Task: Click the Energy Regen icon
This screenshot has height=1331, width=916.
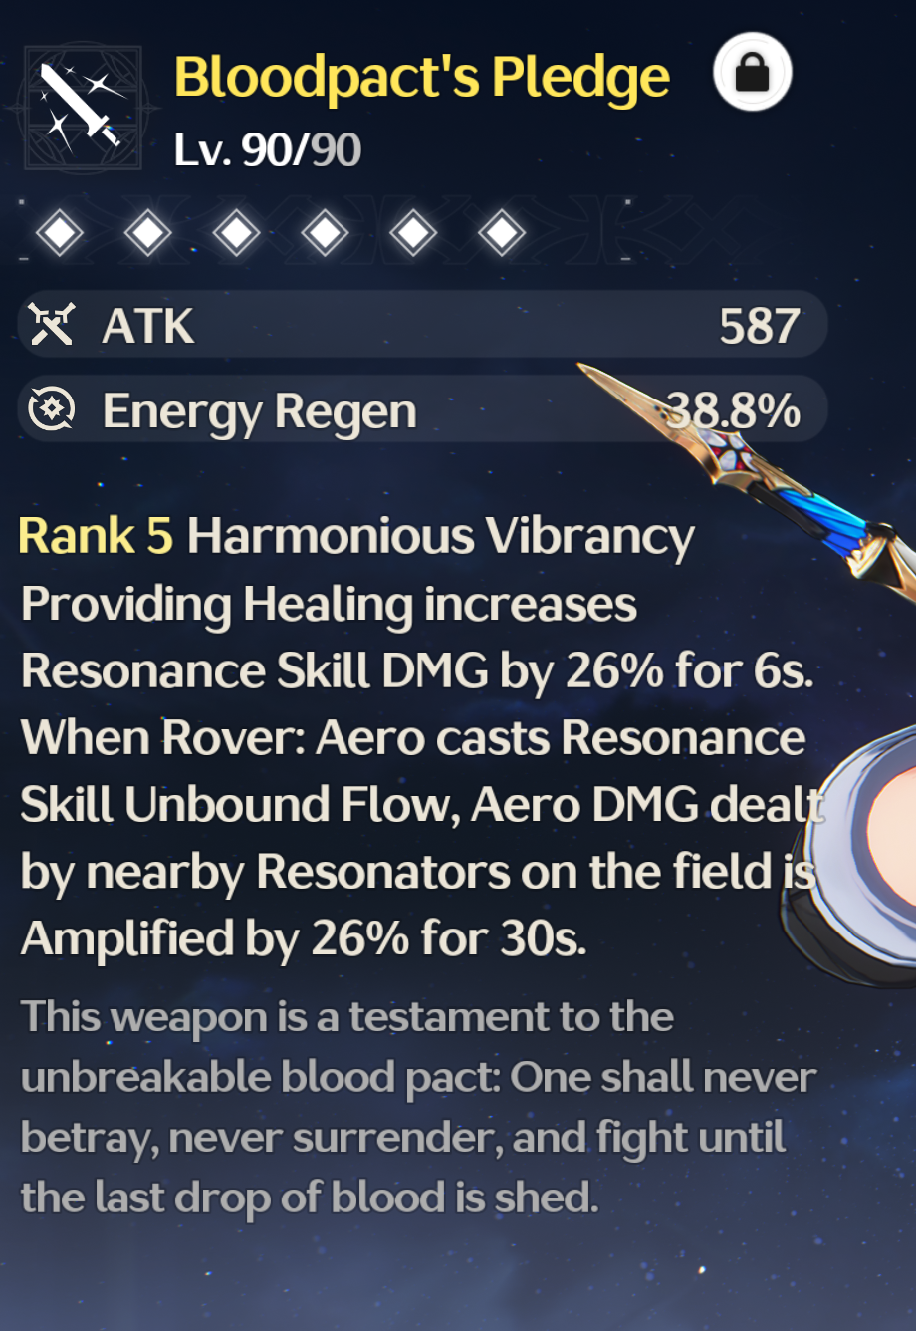Action: click(x=52, y=409)
